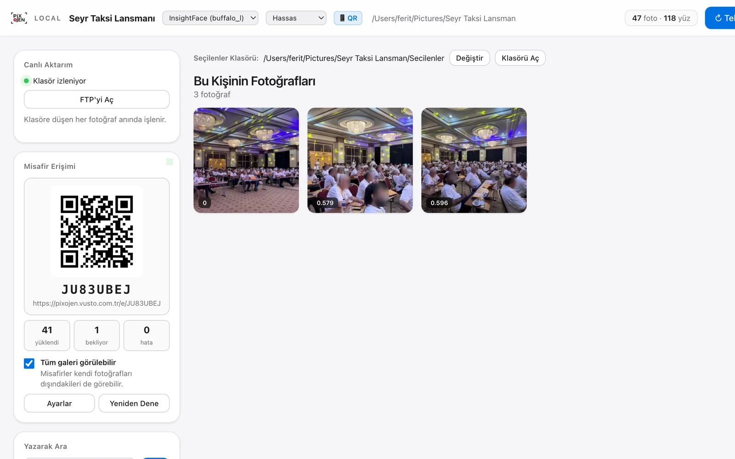The image size is (735, 459).
Task: Click the 'FTP'yi Aç' button
Action: 96,100
